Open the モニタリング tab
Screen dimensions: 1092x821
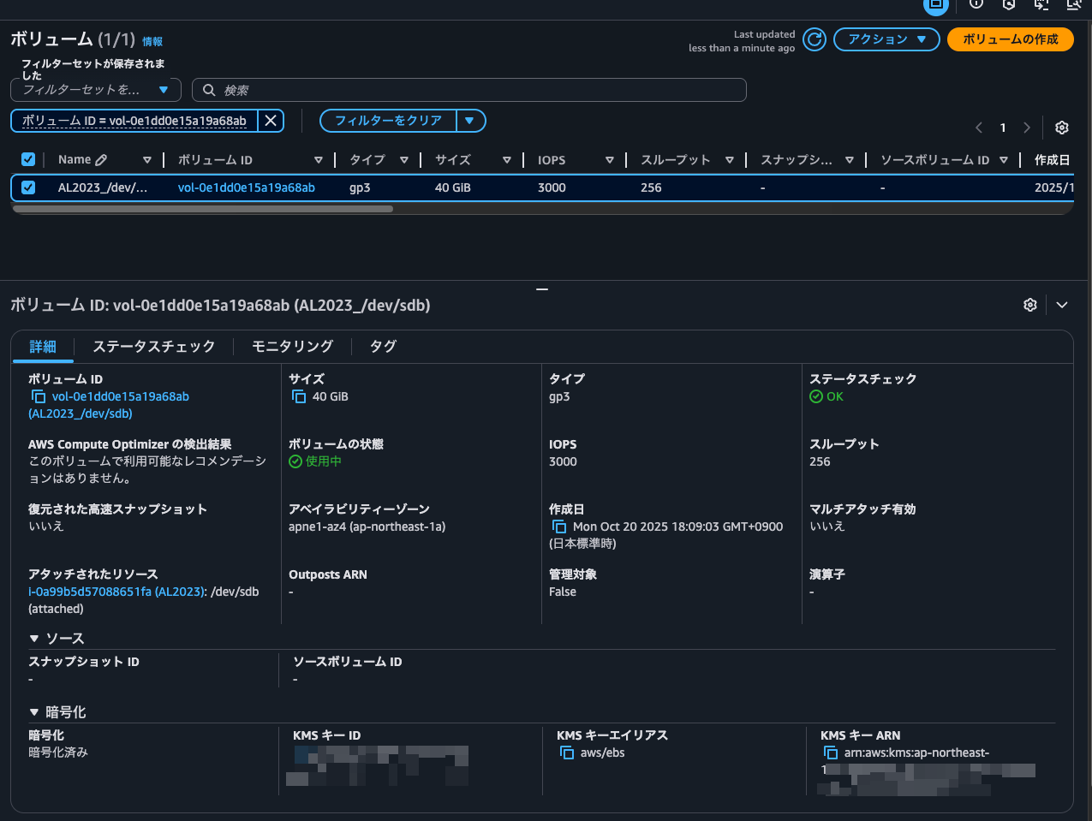292,346
